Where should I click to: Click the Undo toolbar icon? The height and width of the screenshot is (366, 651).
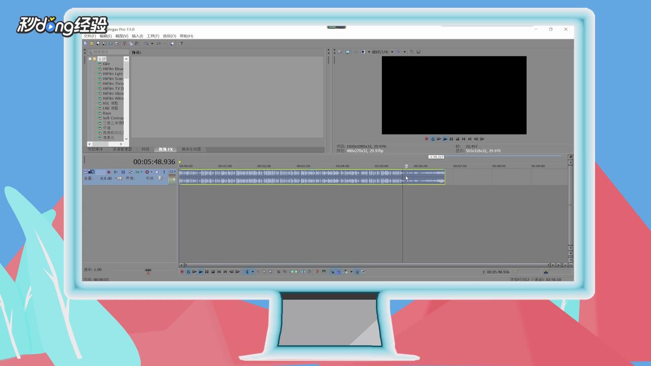coord(145,44)
